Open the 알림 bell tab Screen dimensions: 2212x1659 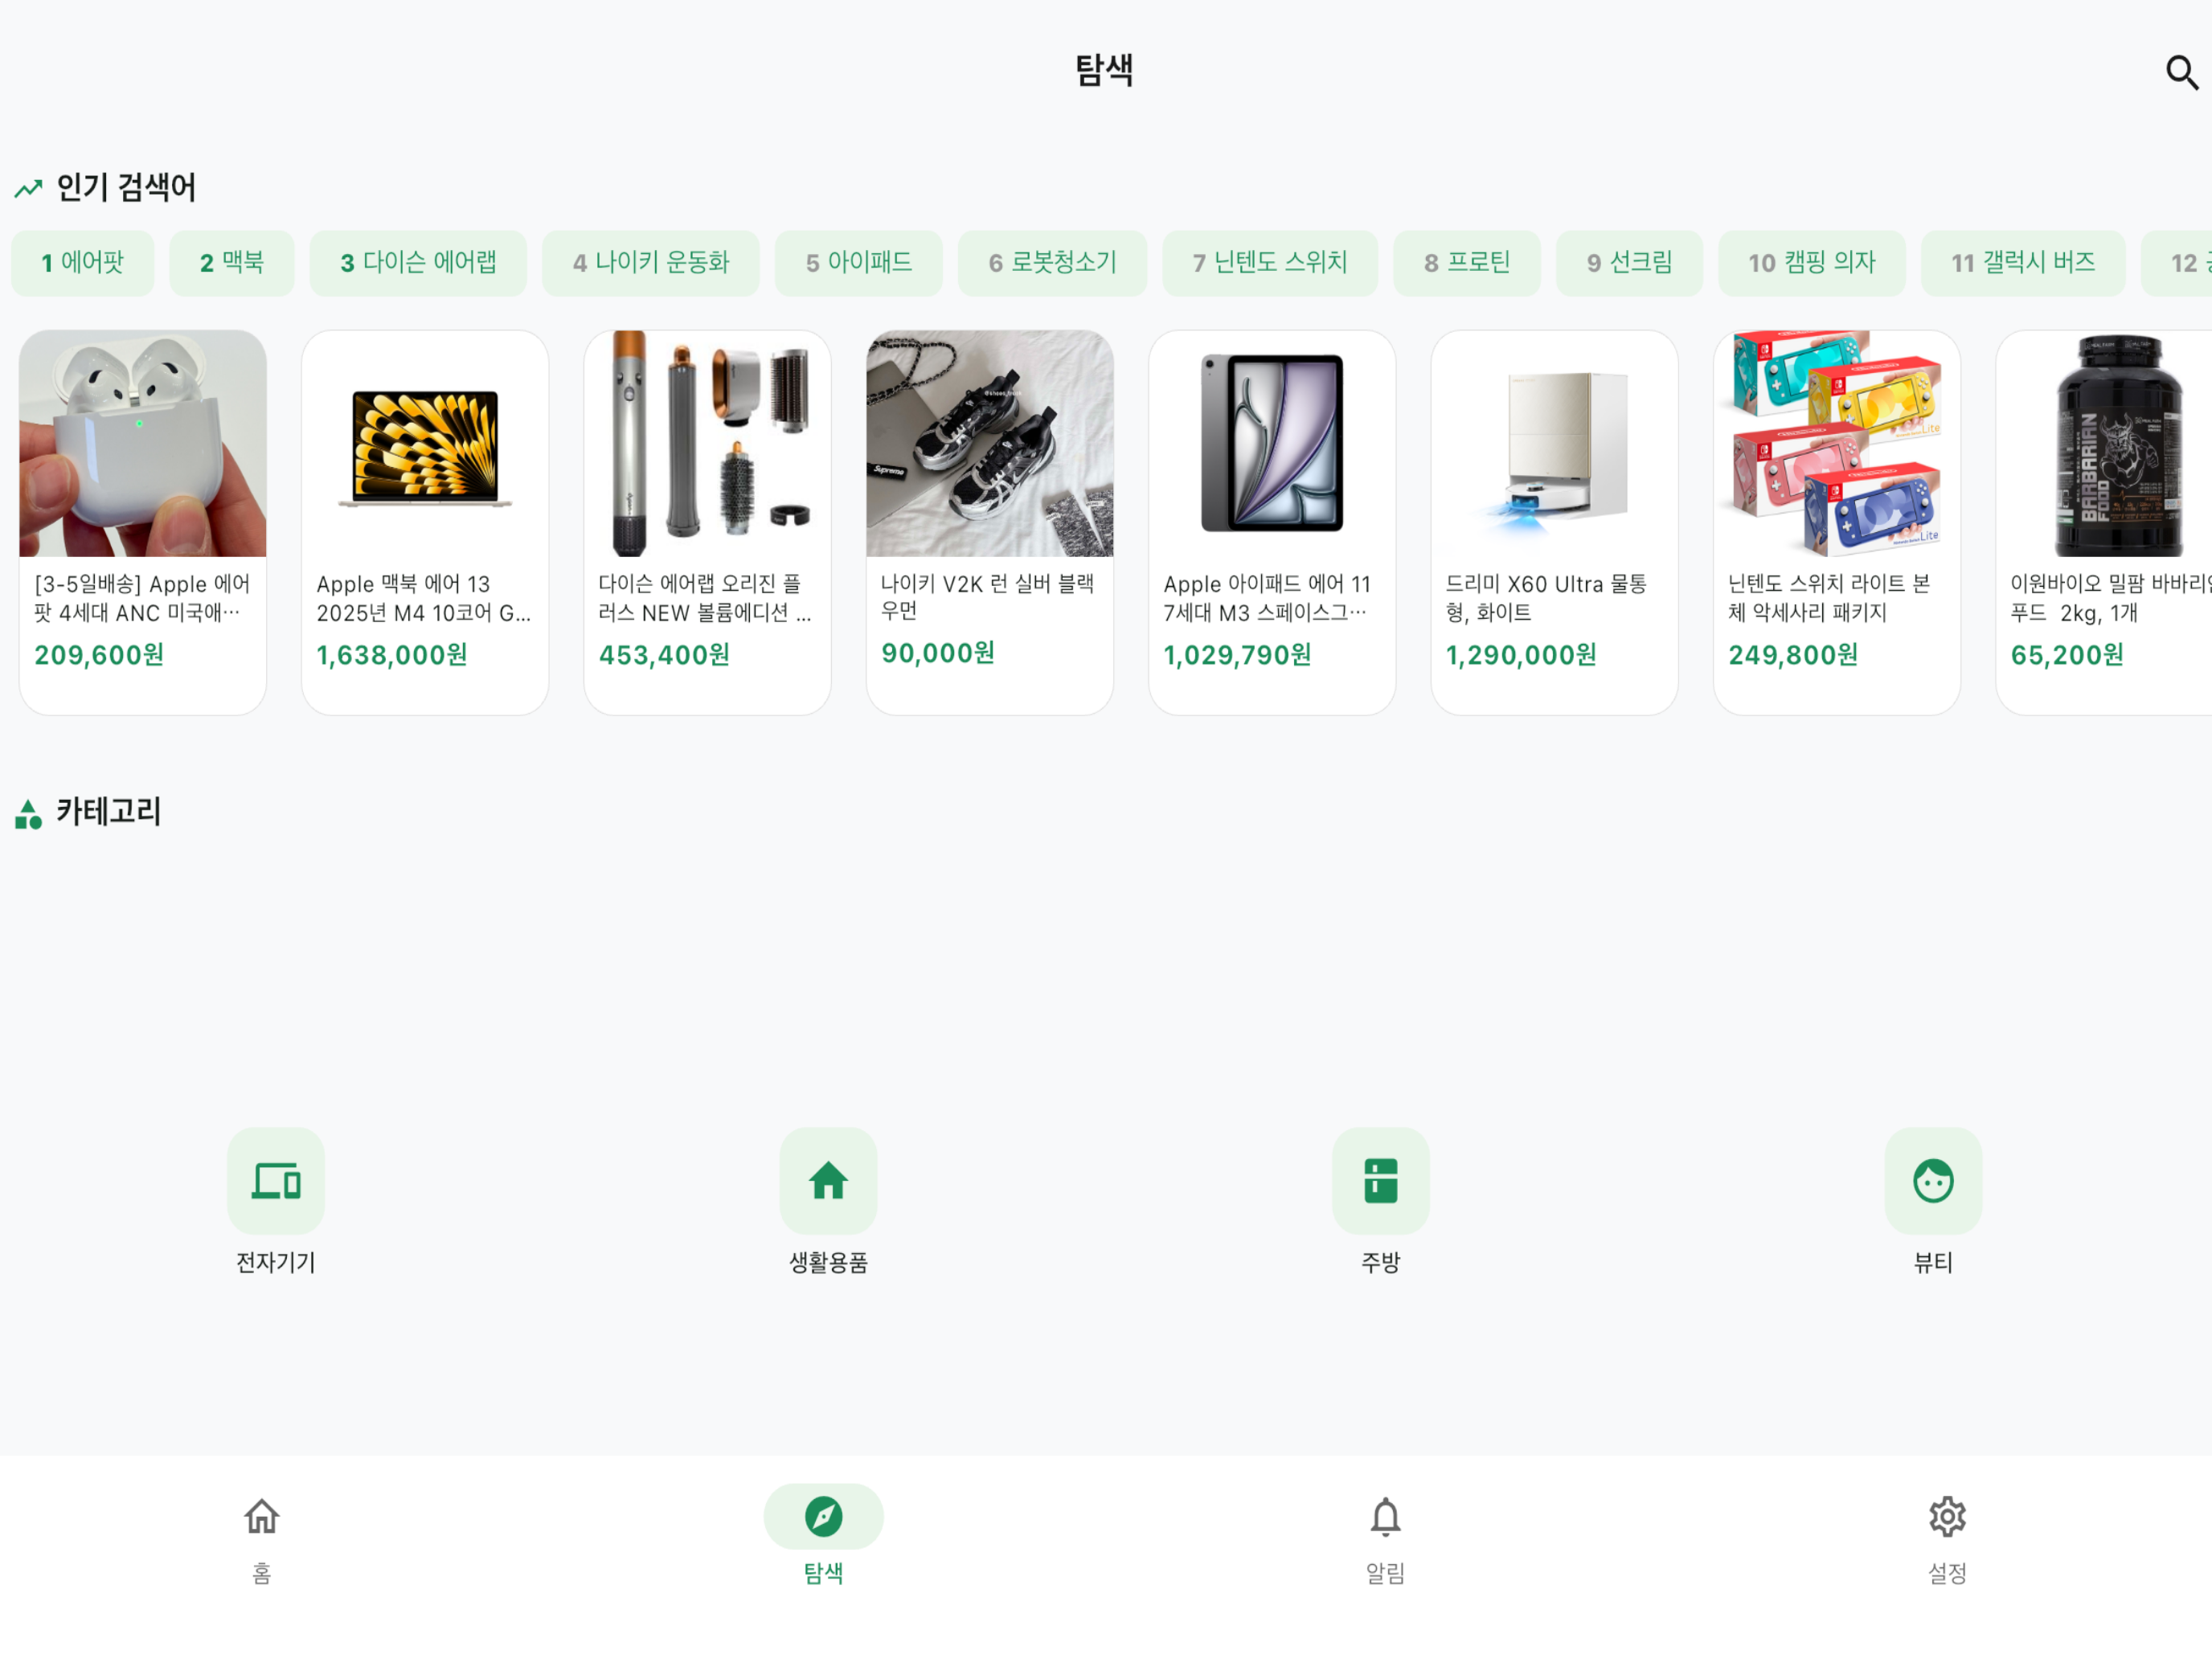[1385, 1540]
